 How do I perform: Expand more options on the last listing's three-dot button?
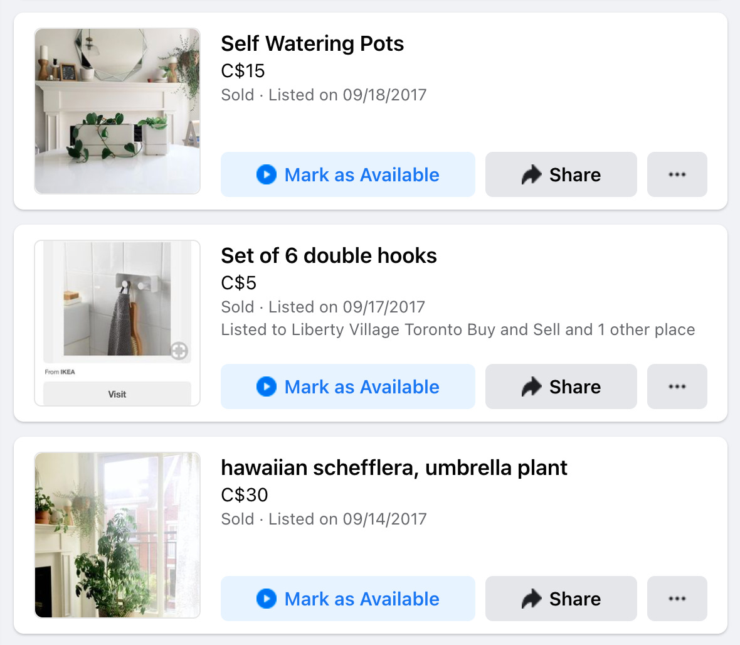pos(677,599)
